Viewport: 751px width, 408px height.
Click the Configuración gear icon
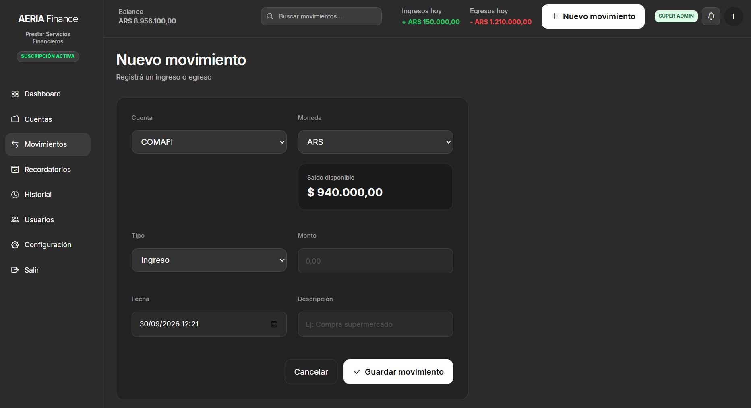tap(15, 245)
